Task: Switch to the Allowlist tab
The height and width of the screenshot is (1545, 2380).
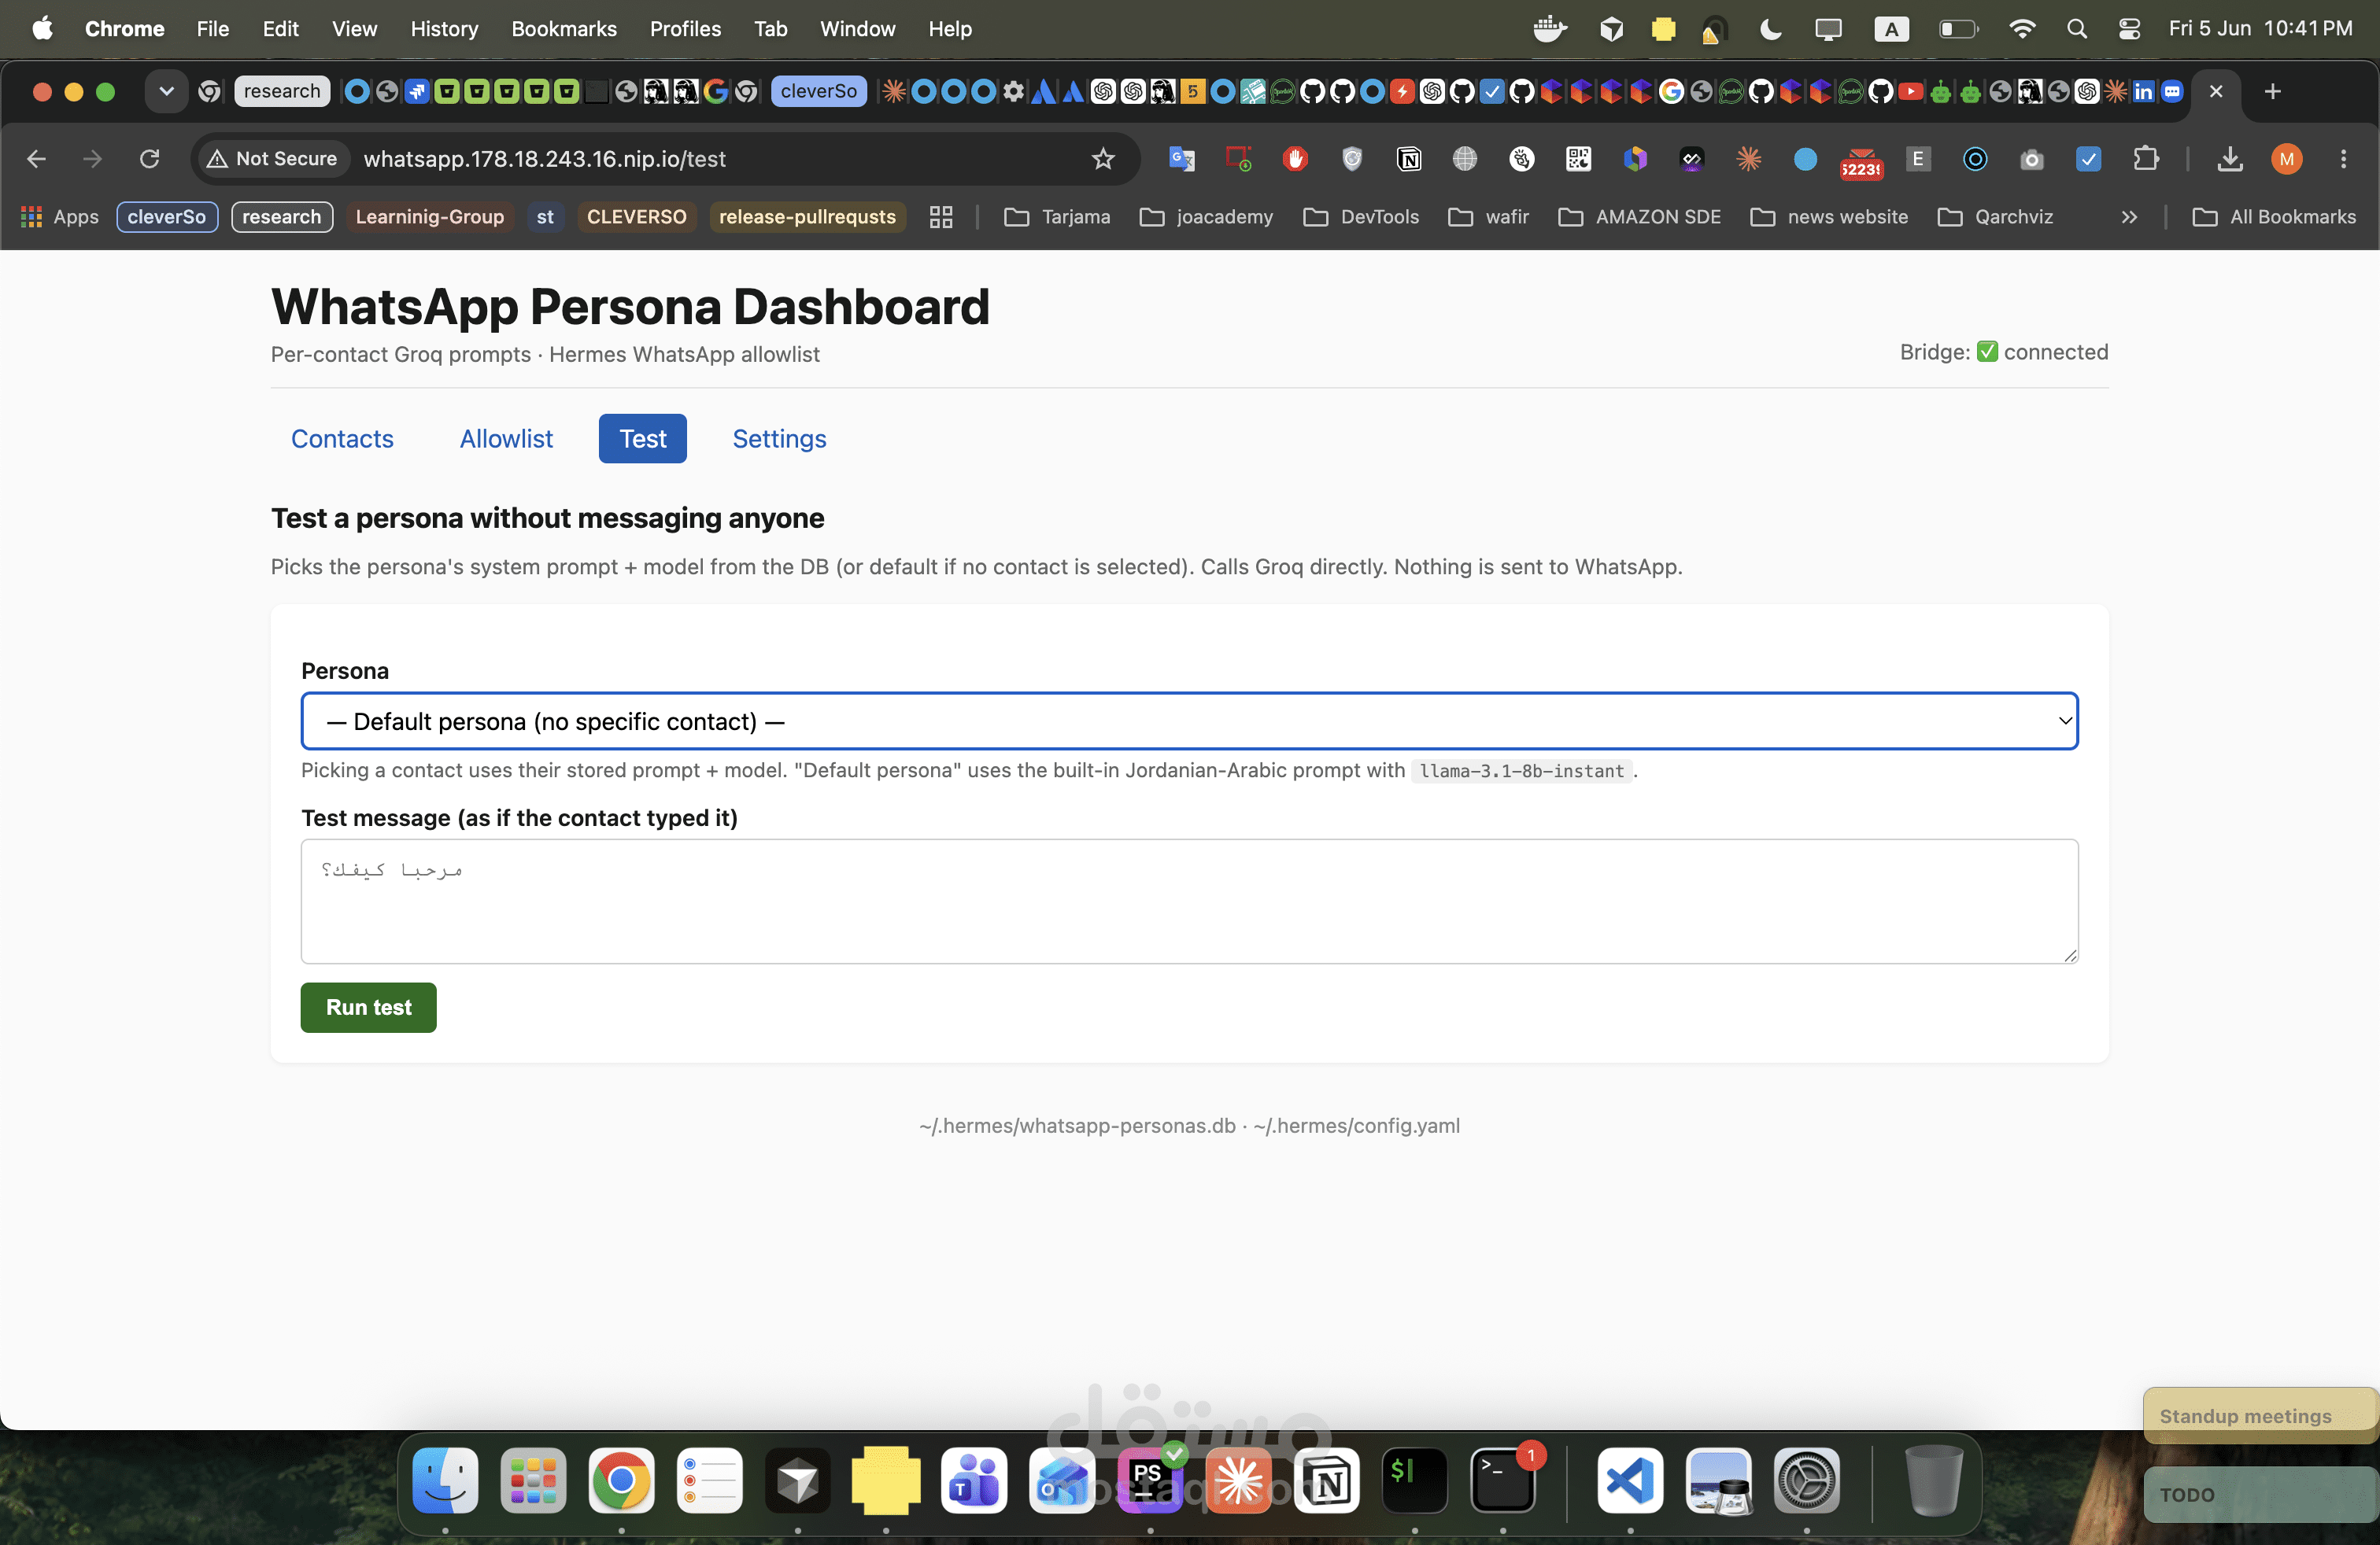Action: point(506,439)
